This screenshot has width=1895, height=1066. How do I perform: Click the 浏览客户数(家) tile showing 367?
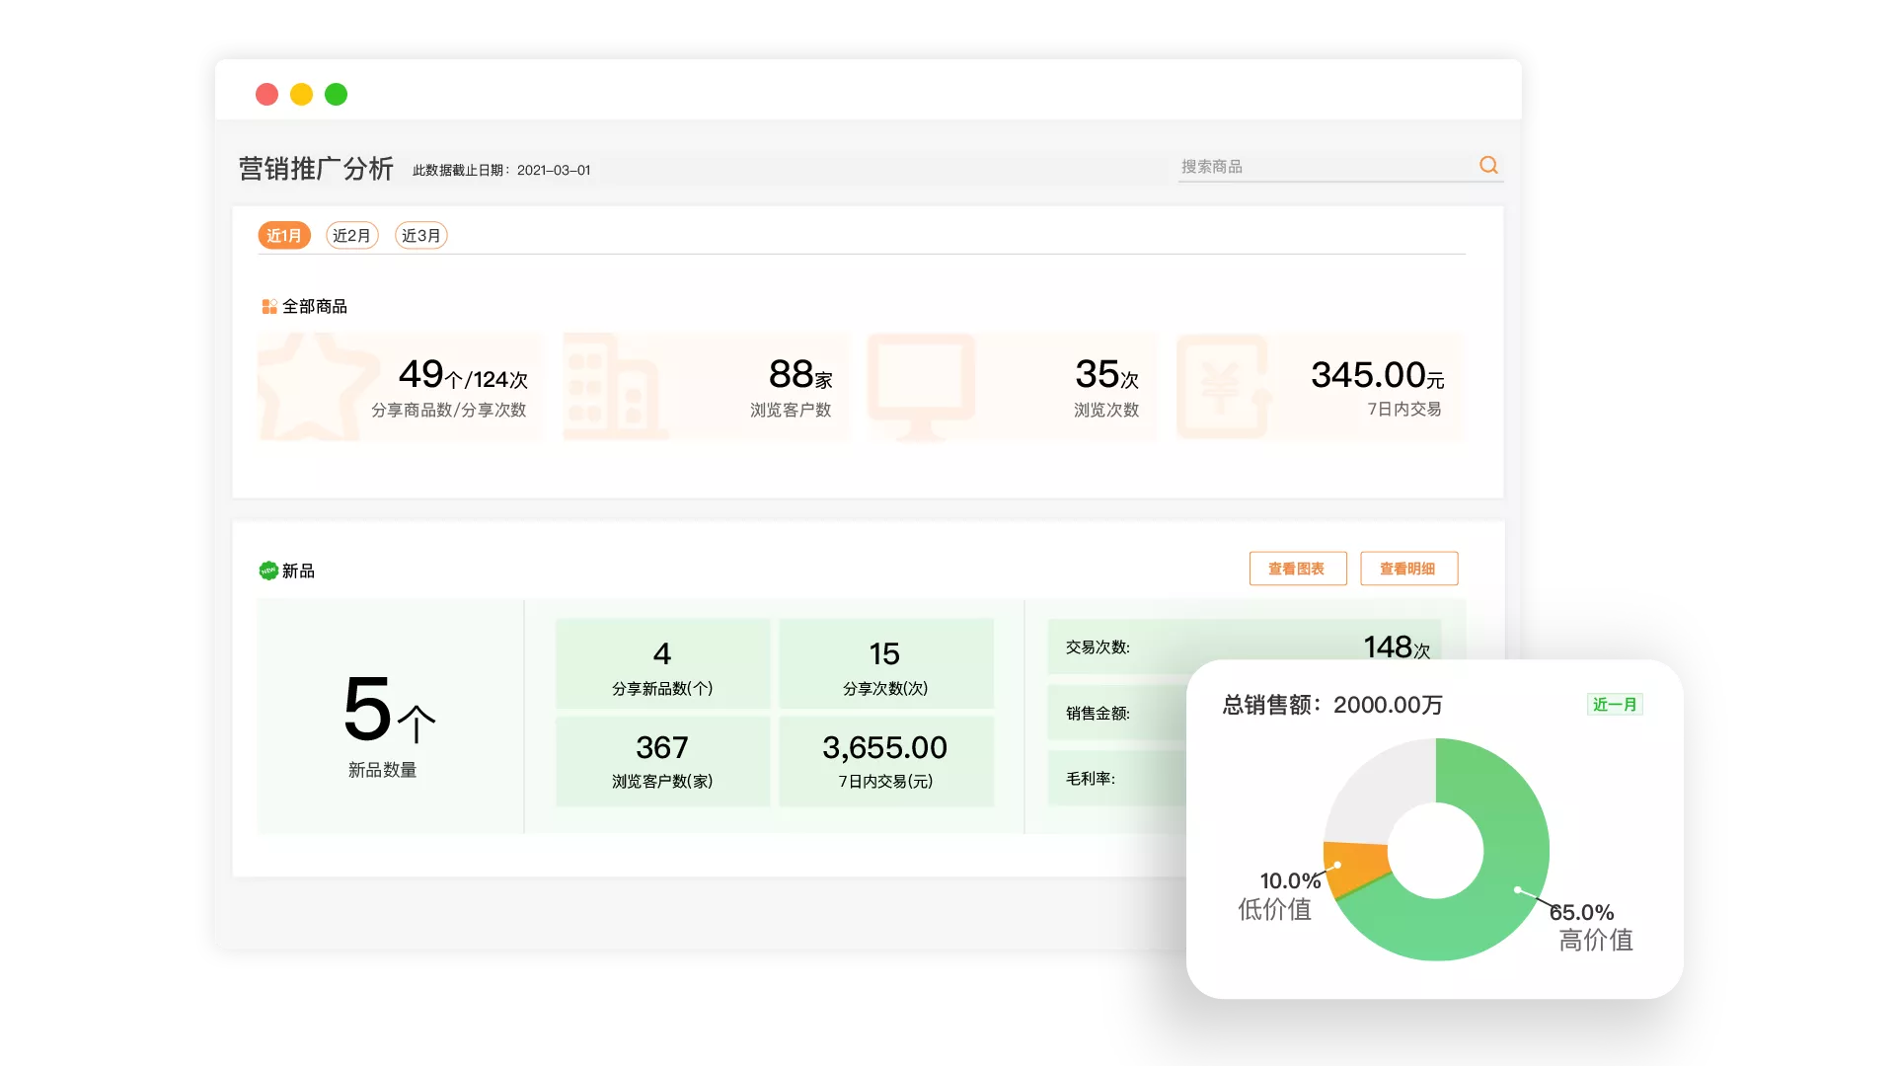662,761
